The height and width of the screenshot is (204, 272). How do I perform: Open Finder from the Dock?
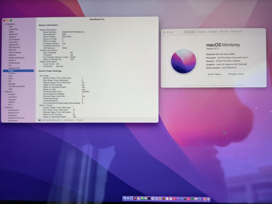(124, 198)
